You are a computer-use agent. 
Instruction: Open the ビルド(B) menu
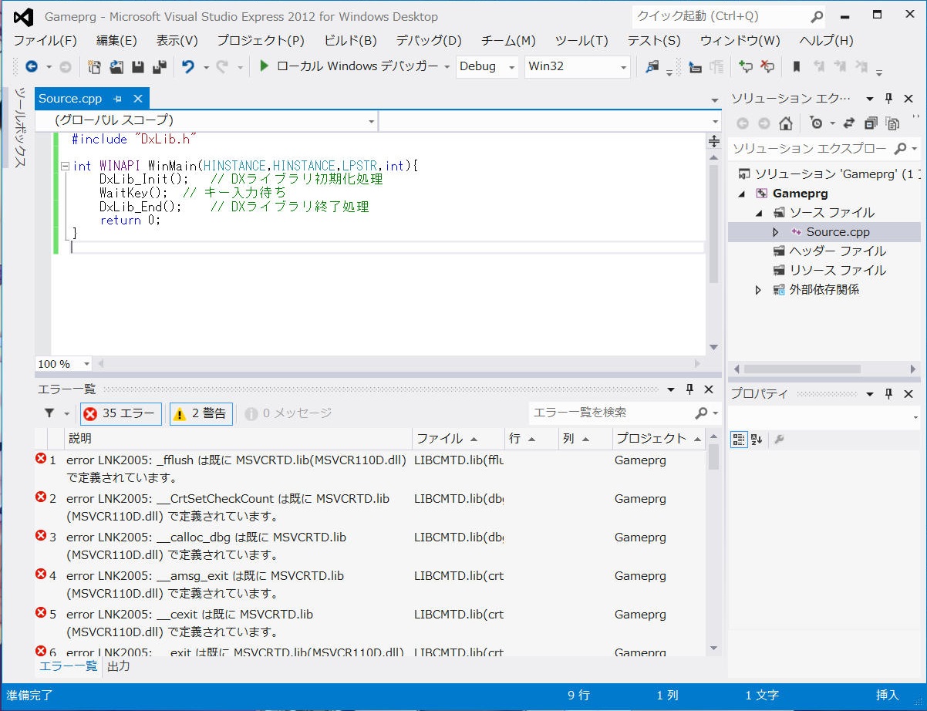click(x=350, y=41)
